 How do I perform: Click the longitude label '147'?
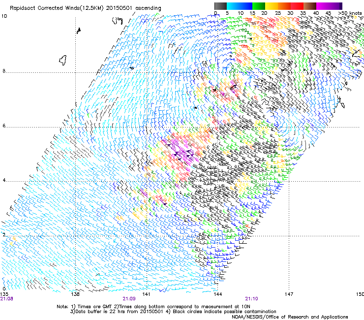(289, 294)
